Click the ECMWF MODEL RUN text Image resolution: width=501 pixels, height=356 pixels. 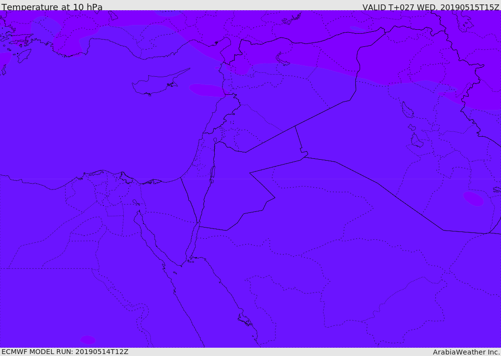(65, 352)
